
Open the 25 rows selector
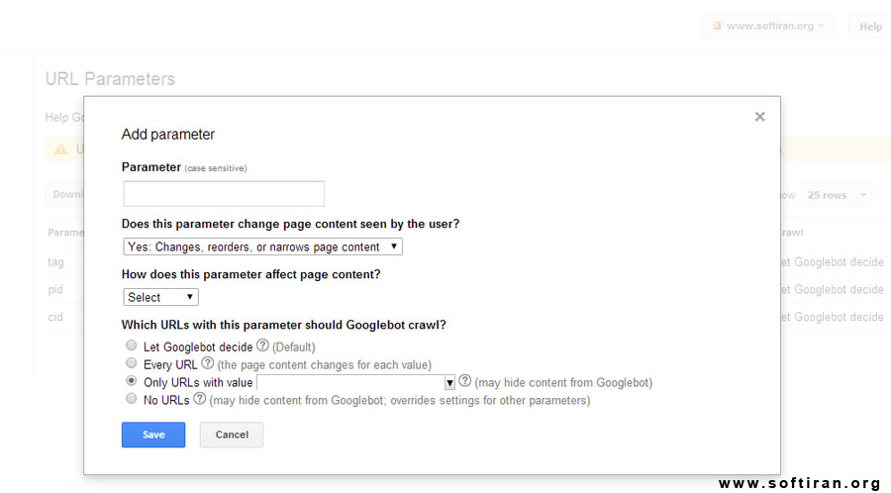click(x=837, y=195)
